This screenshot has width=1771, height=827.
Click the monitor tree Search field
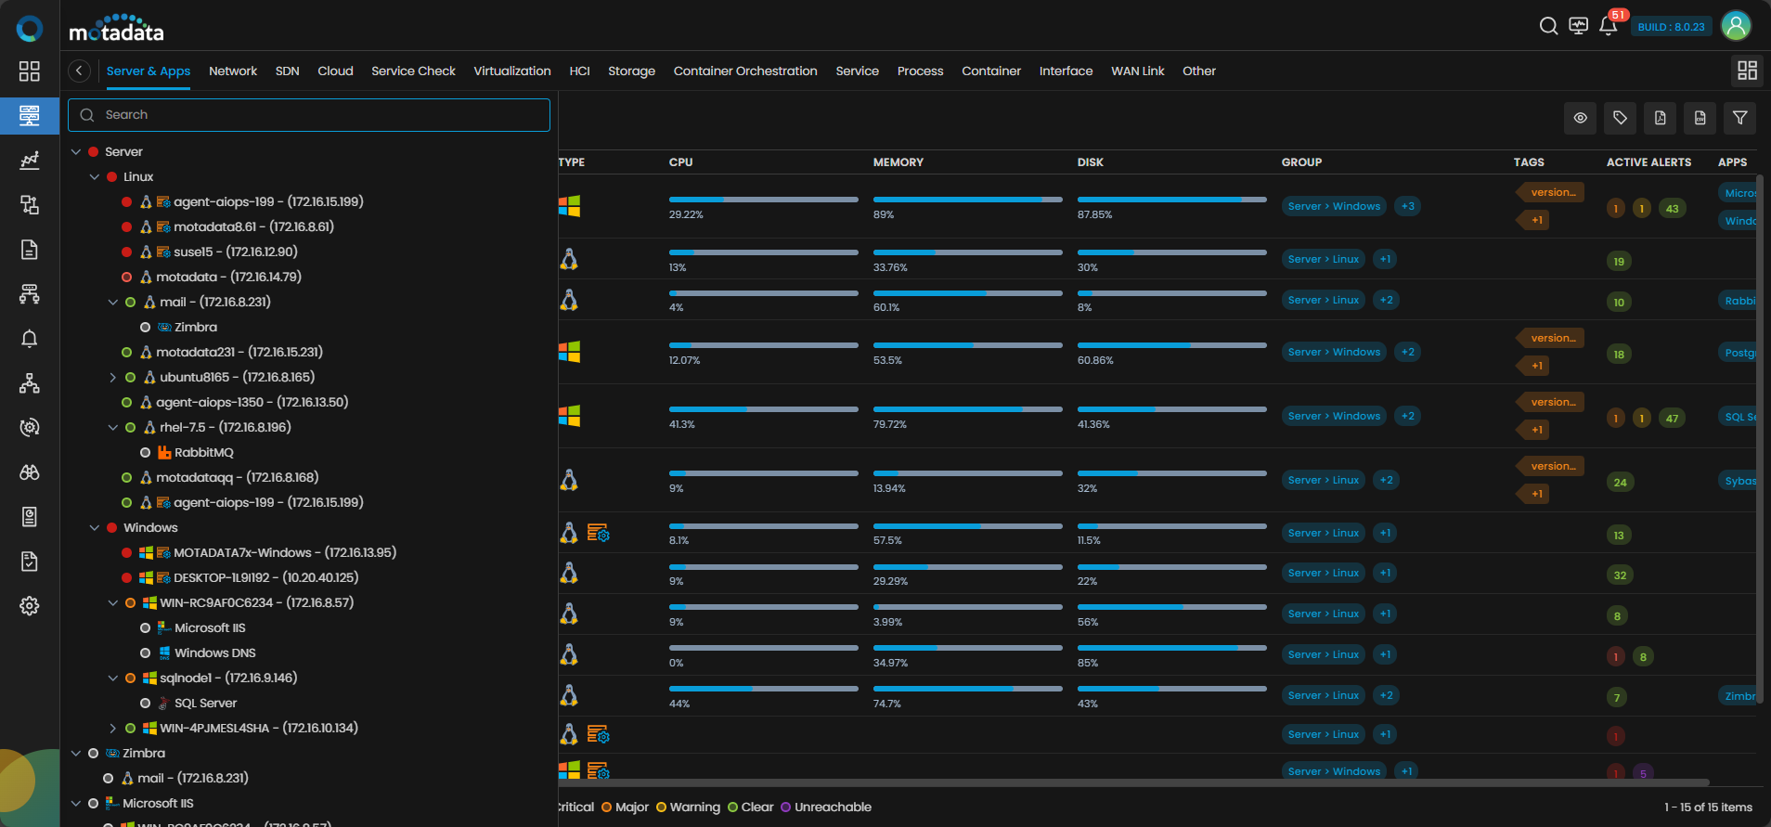[x=309, y=115]
